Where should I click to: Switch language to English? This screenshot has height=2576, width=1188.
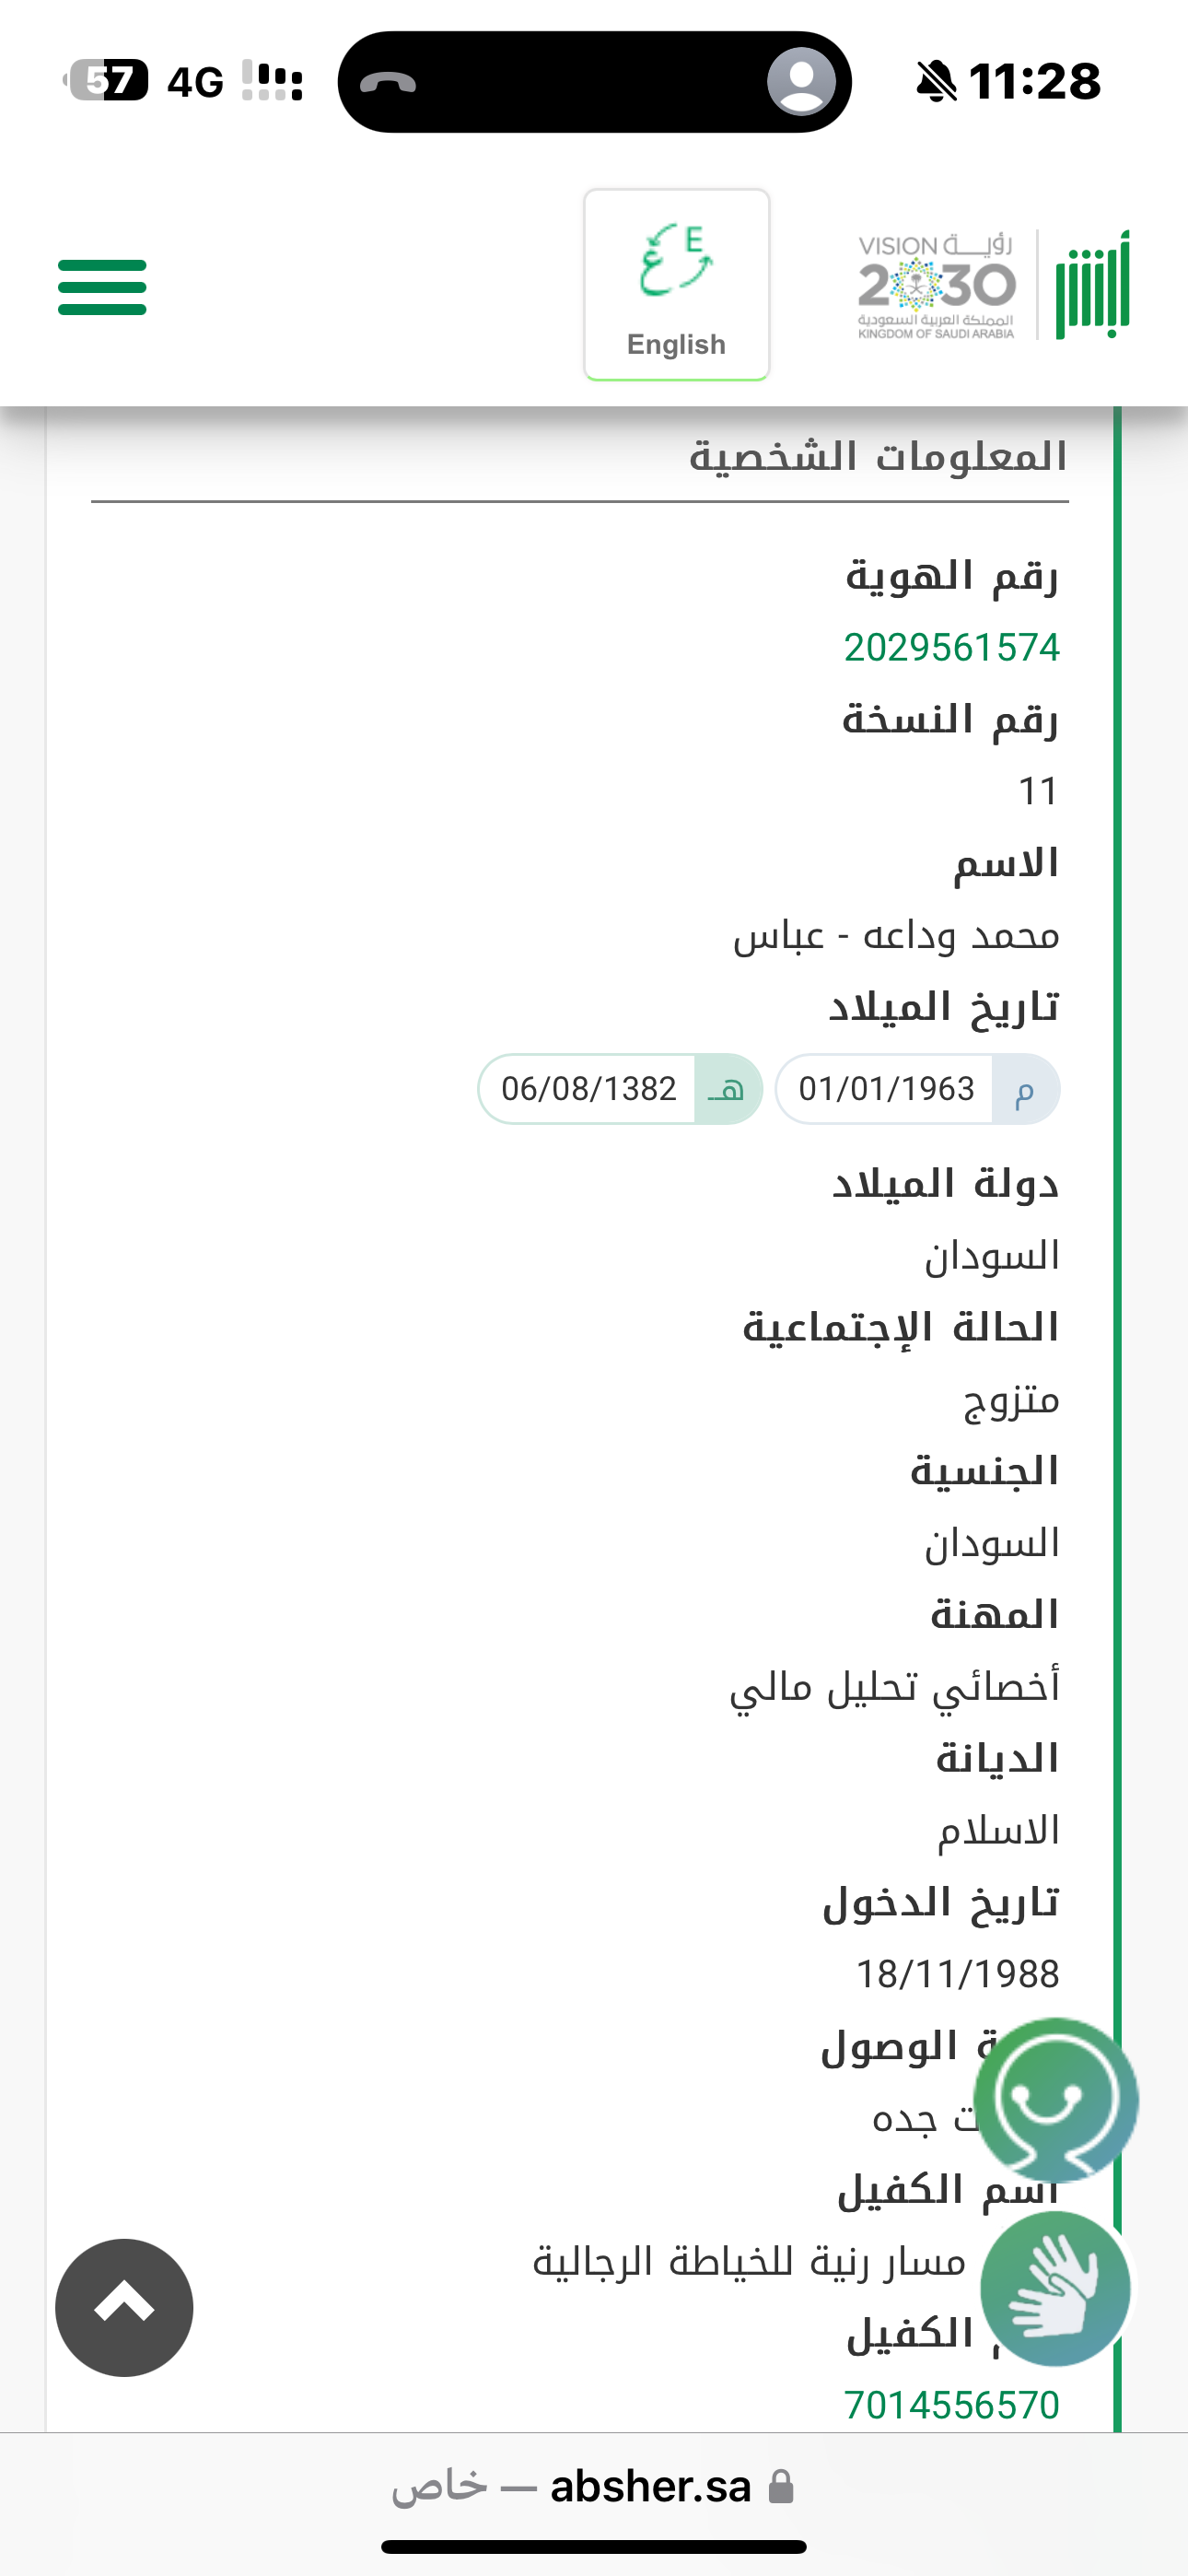pyautogui.click(x=676, y=285)
